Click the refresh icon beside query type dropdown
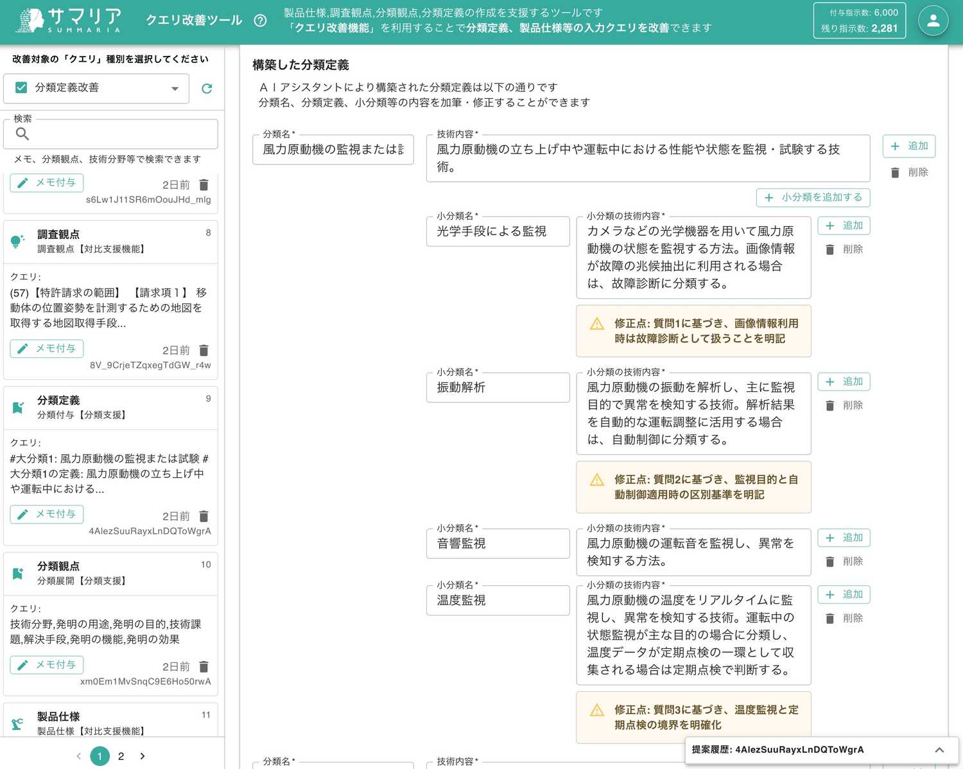 [x=207, y=89]
